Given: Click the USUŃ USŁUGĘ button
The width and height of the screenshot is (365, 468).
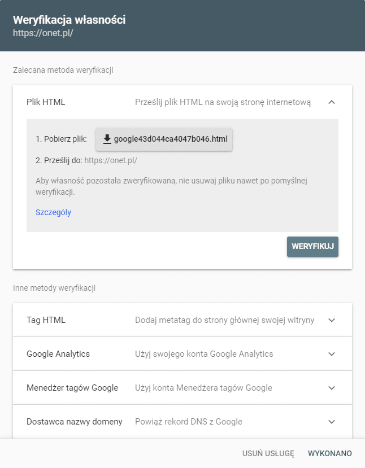Looking at the screenshot, I should pyautogui.click(x=268, y=453).
